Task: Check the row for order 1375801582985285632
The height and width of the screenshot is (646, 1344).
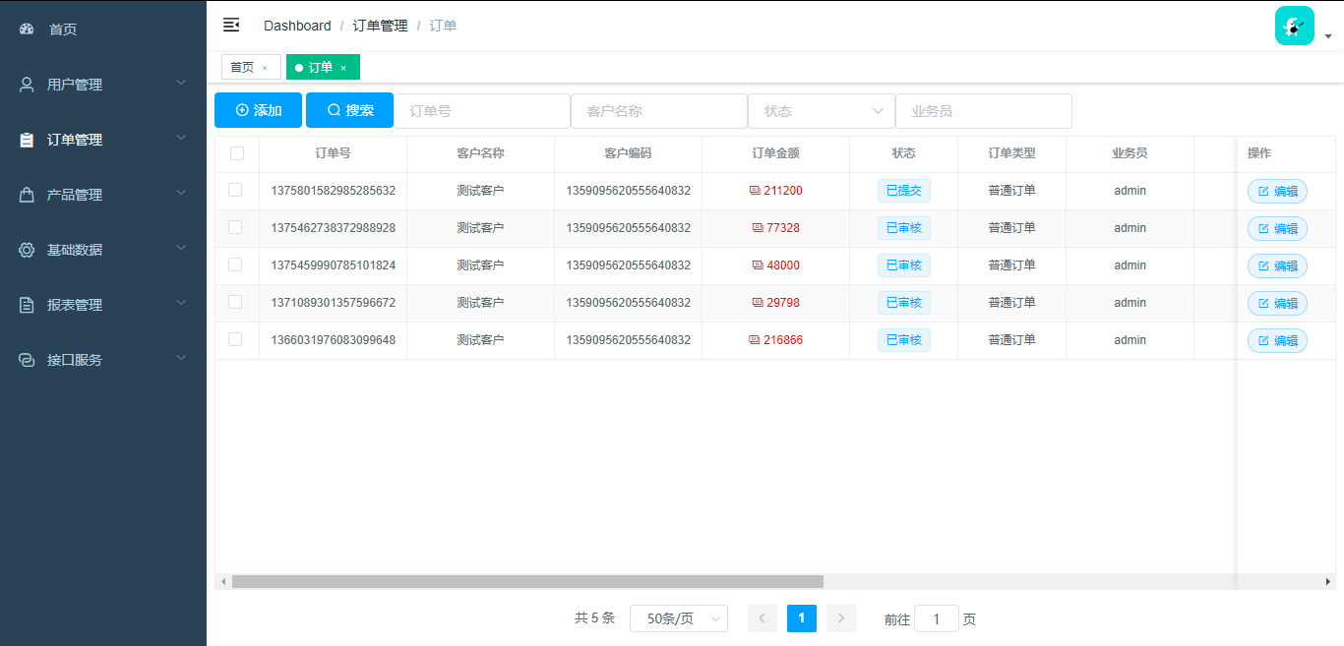Action: [x=235, y=190]
